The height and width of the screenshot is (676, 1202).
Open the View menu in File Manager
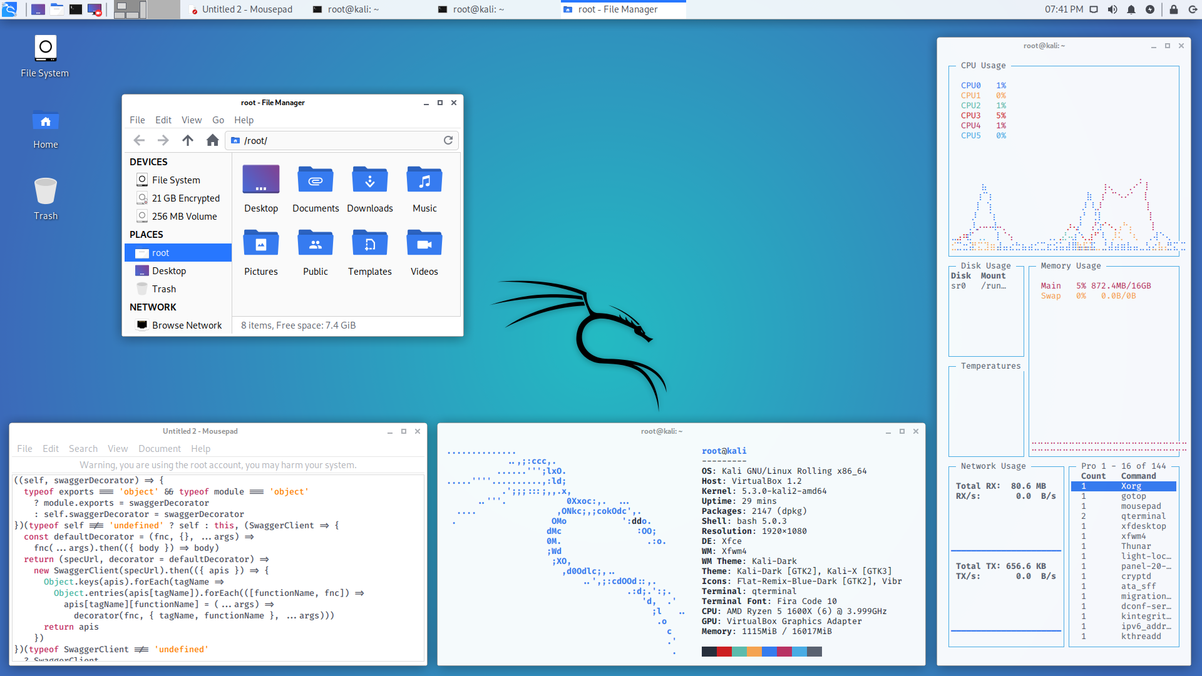(x=192, y=120)
